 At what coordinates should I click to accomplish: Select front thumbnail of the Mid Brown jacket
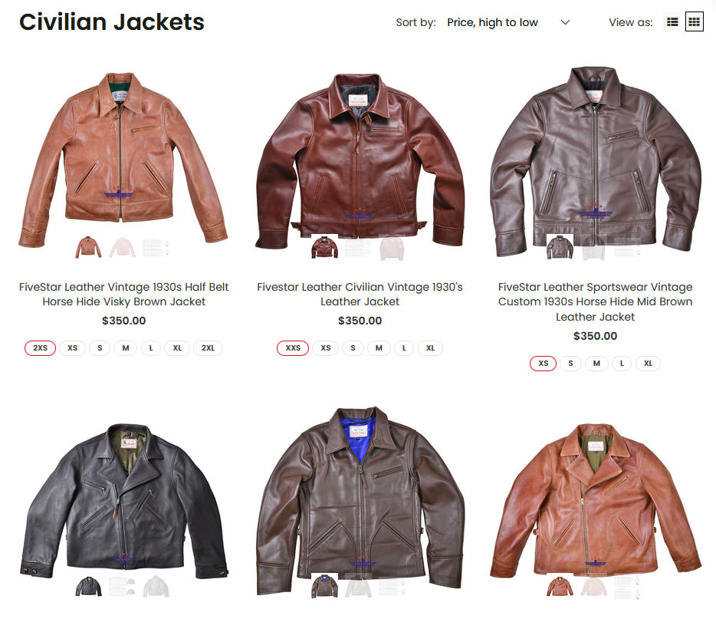[x=560, y=247]
